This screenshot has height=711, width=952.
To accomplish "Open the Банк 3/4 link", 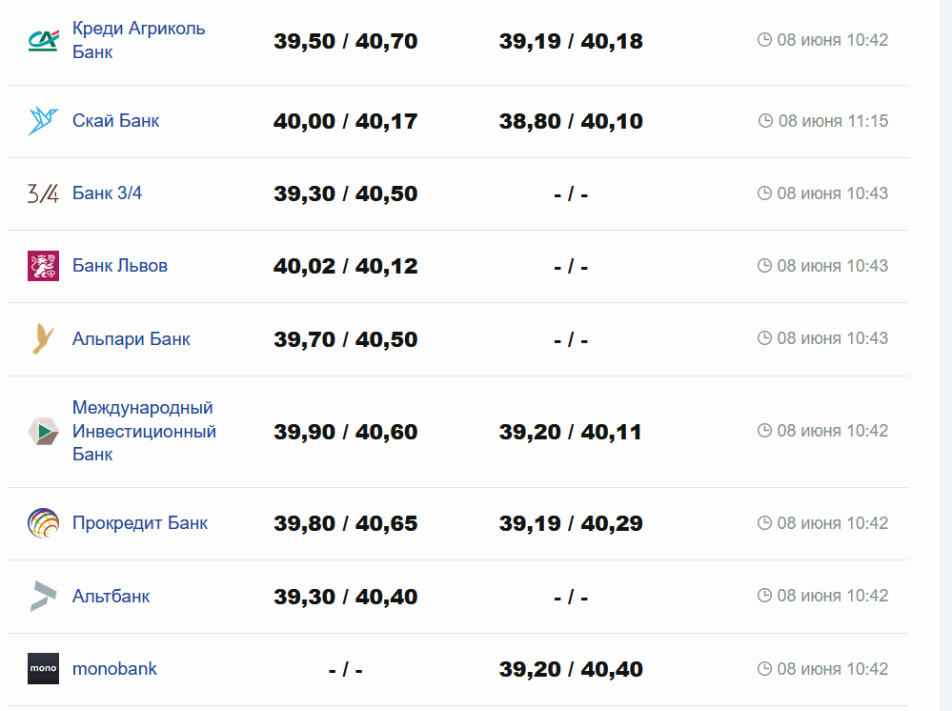I will click(107, 193).
